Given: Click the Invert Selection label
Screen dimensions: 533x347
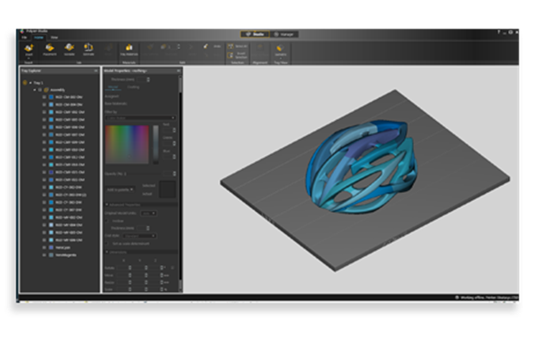Looking at the screenshot, I should (x=241, y=55).
